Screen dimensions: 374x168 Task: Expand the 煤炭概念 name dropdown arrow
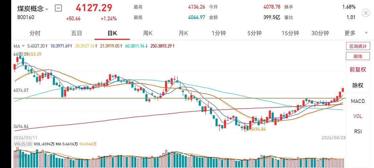coord(47,9)
